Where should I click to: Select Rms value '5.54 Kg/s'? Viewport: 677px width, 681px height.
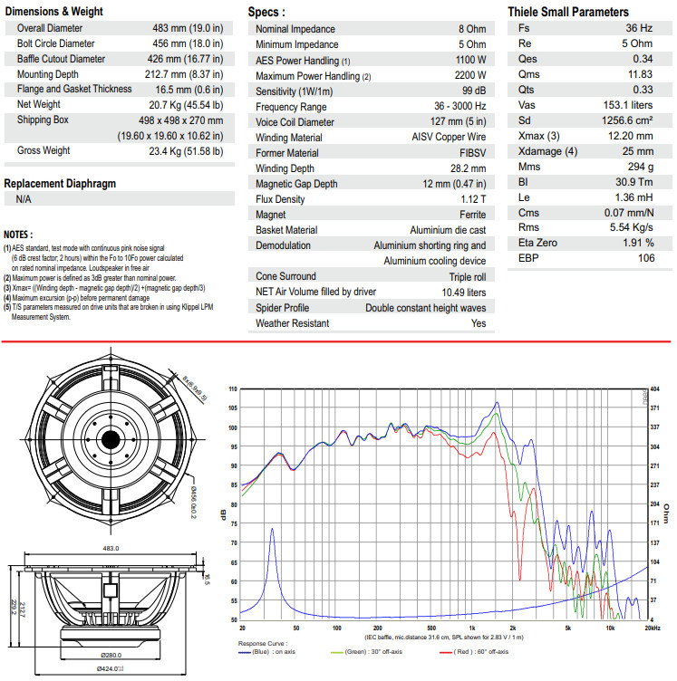(x=632, y=227)
